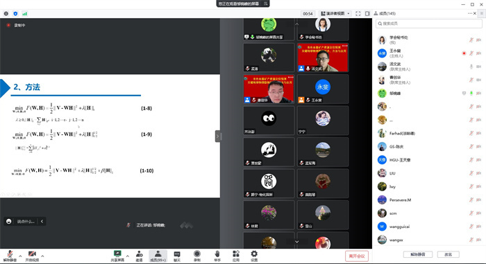
Task: Open the chat (聊天) icon
Action: coord(176,256)
